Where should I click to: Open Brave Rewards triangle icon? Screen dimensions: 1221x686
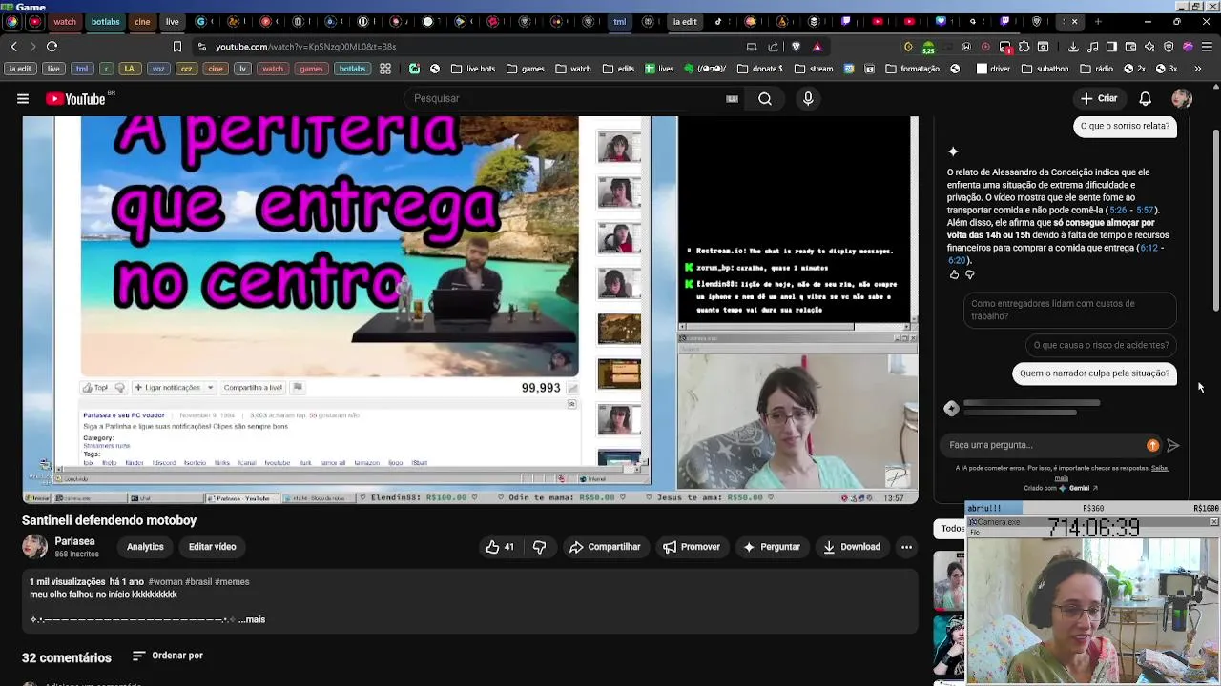coord(817,46)
